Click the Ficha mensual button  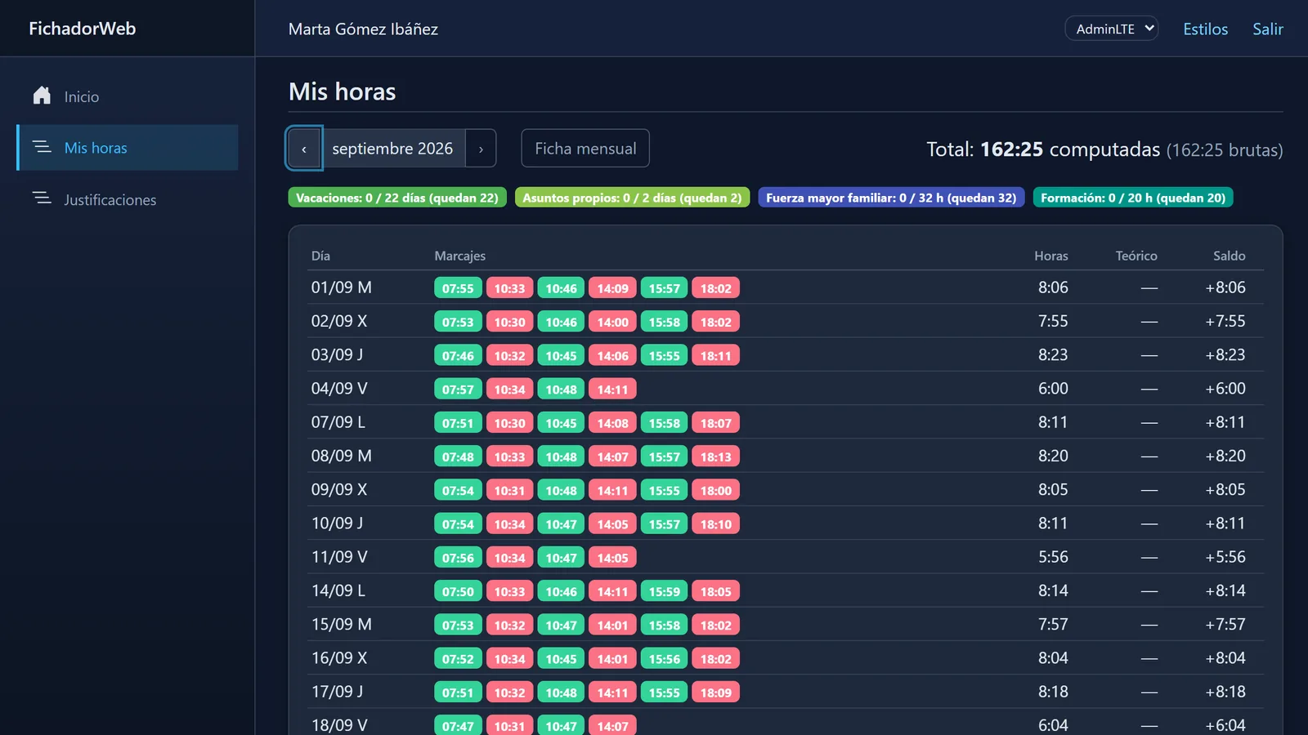click(x=585, y=148)
